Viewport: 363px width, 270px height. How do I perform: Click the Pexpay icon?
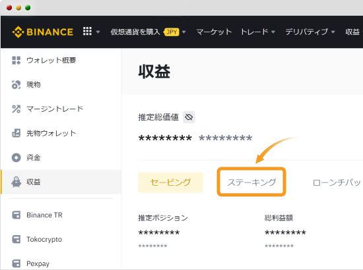pos(16,263)
